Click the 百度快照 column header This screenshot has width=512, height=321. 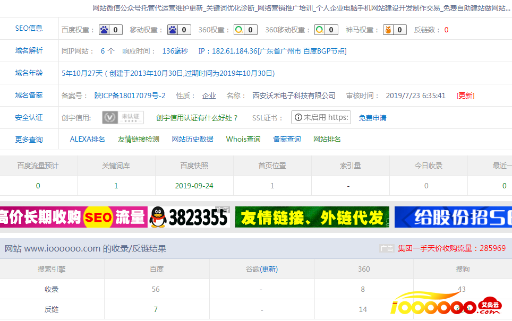(194, 166)
